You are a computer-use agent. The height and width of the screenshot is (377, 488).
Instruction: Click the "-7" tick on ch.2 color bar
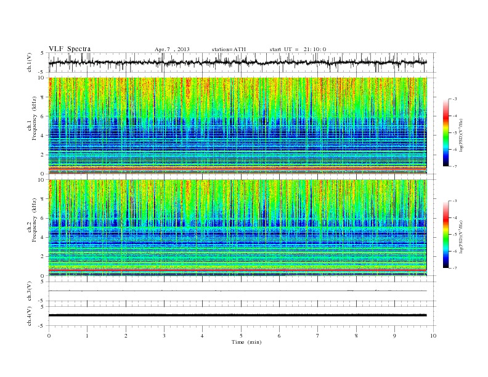454,268
